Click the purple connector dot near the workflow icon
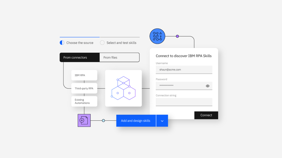The height and width of the screenshot is (158, 282). (x=177, y=36)
